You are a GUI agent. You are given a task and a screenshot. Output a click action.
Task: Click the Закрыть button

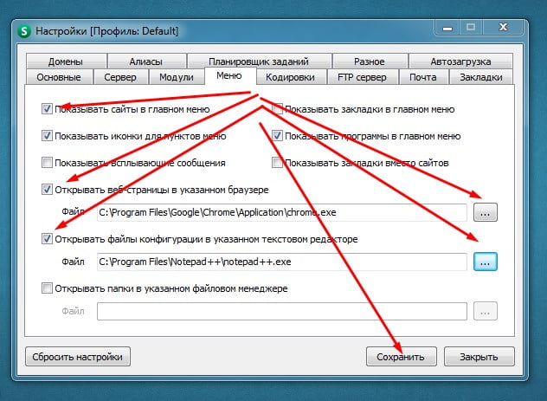point(479,356)
